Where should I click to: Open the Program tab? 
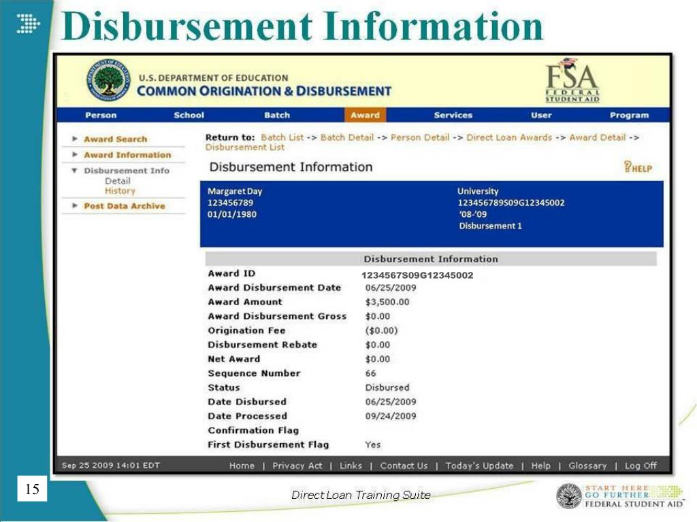(x=629, y=115)
